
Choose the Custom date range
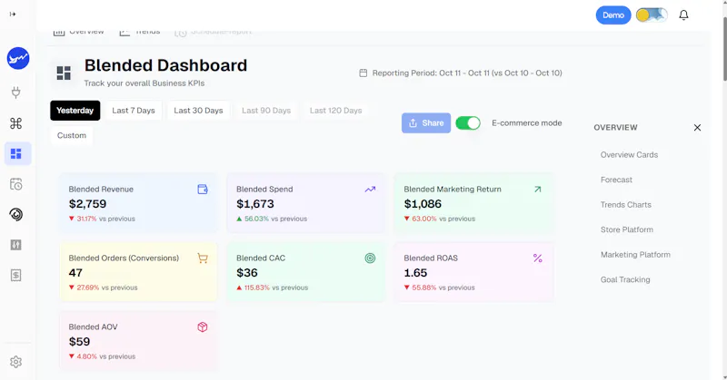pos(72,136)
